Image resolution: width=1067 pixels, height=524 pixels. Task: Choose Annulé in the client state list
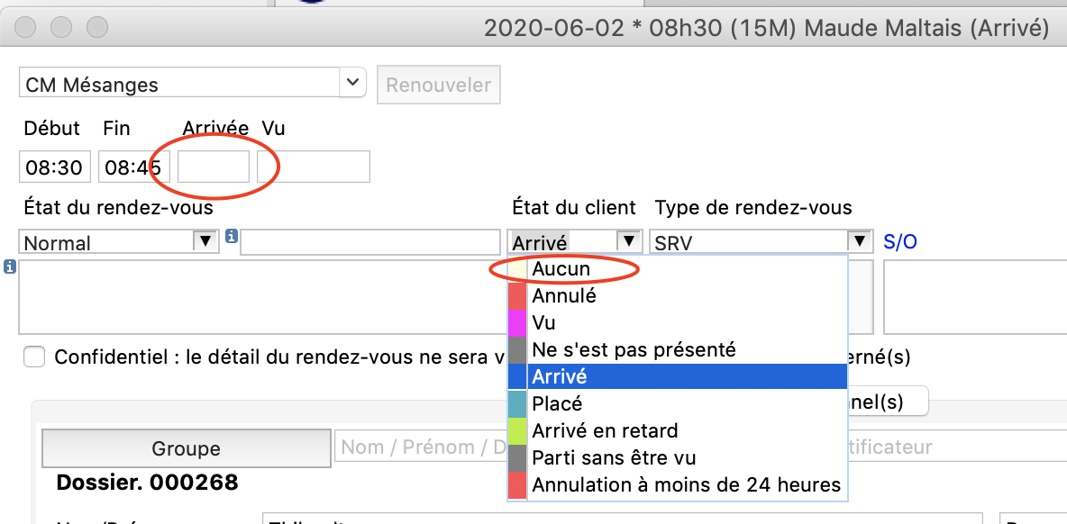coord(564,295)
